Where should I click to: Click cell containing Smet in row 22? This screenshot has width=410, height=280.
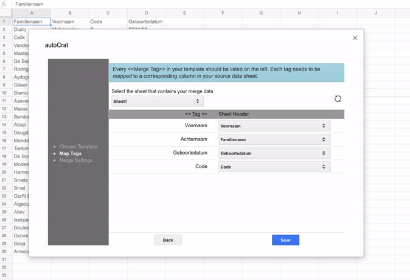(21, 188)
